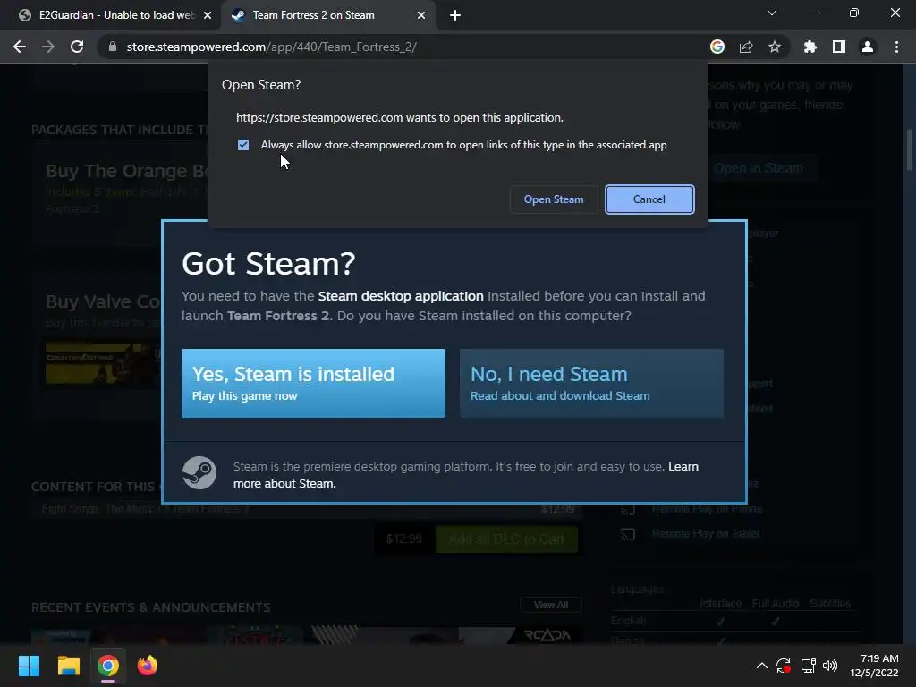Switch to the E2Guardian tab

pos(110,15)
